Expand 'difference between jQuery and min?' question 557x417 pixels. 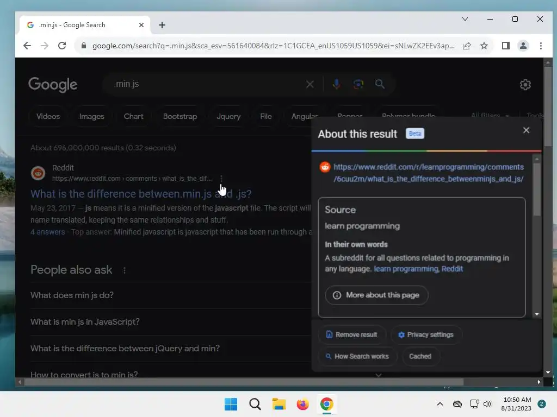(170, 349)
